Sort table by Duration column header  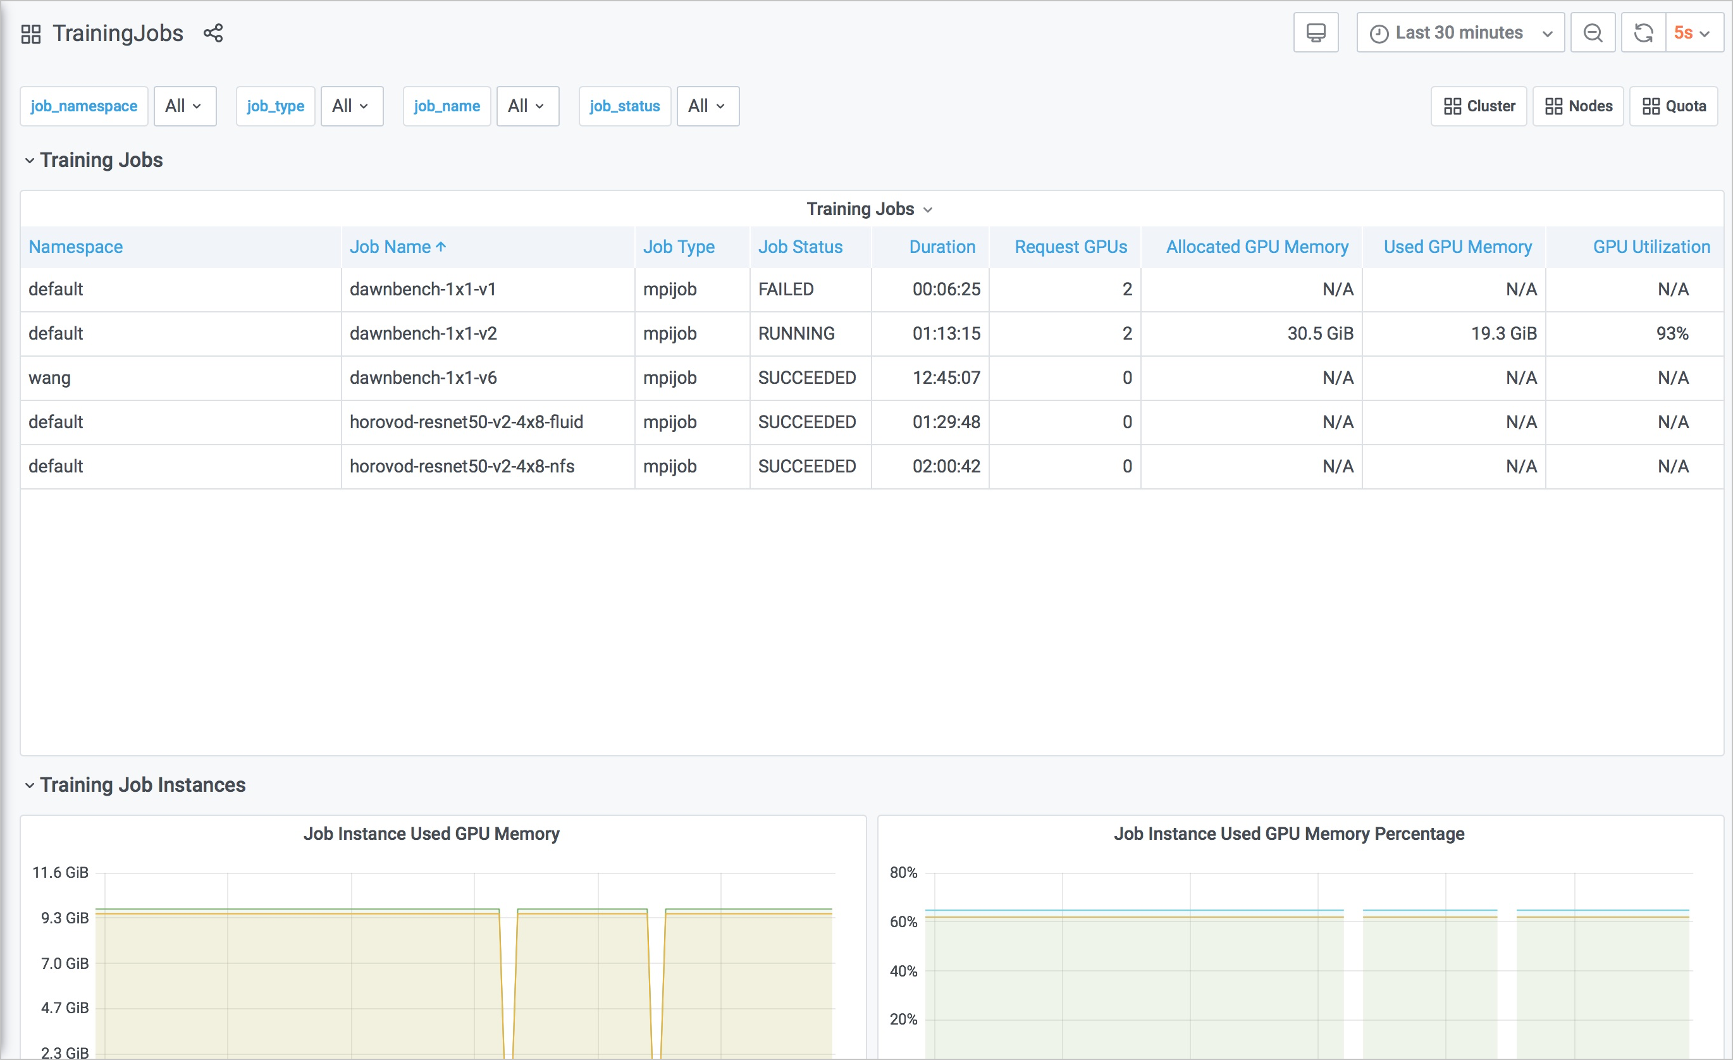942,247
